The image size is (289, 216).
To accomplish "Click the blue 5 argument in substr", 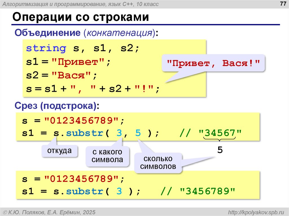I will (x=138, y=133).
